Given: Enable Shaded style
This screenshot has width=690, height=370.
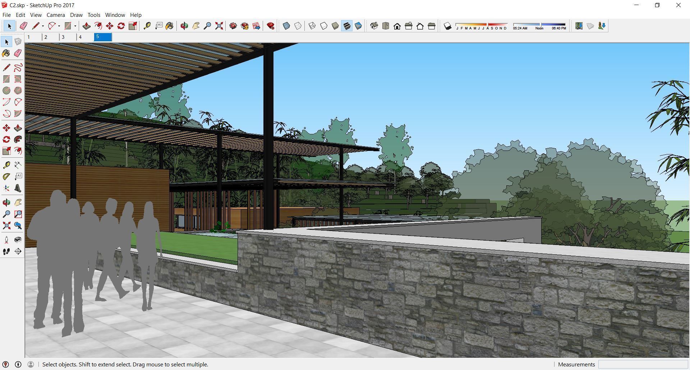Looking at the screenshot, I should click(335, 26).
